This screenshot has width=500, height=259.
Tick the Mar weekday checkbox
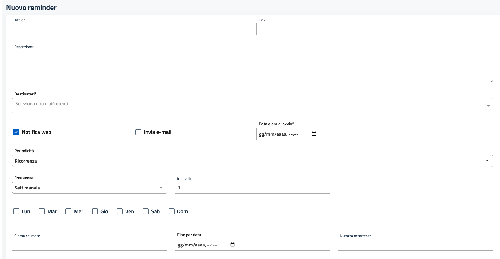click(x=42, y=211)
